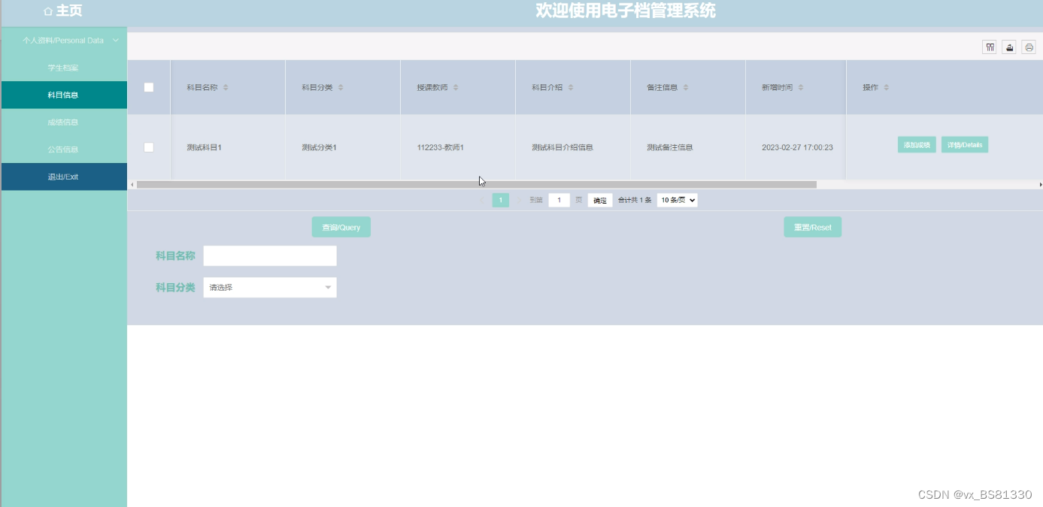This screenshot has width=1043, height=507.
Task: Click the 2023-02-27 17:00:23 cell
Action: (797, 147)
